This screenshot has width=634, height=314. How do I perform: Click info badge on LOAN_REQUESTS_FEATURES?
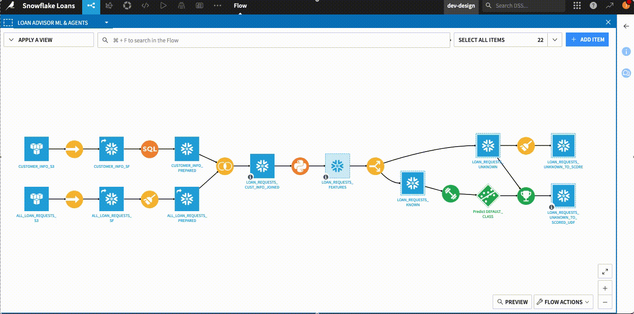coord(326,177)
